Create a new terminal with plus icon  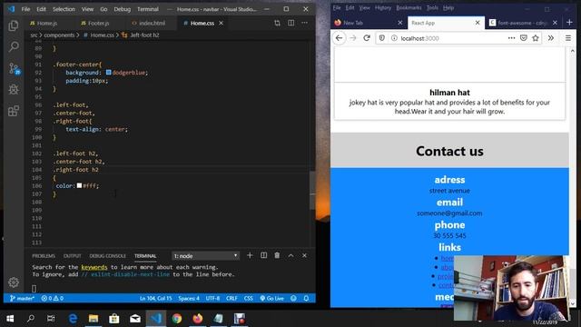[x=250, y=255]
